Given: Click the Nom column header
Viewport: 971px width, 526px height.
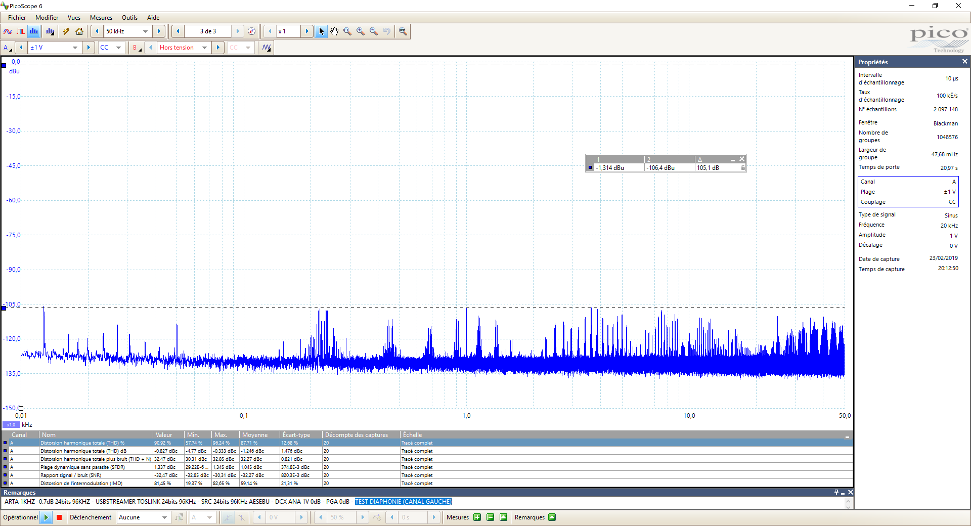Looking at the screenshot, I should [96, 435].
